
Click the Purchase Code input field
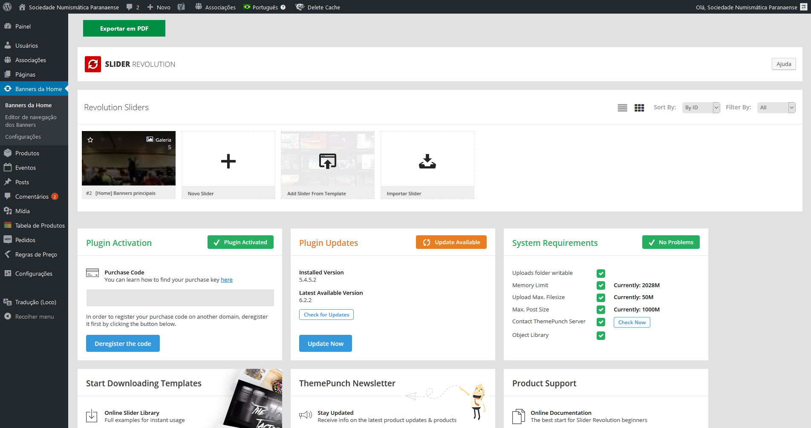coord(180,298)
